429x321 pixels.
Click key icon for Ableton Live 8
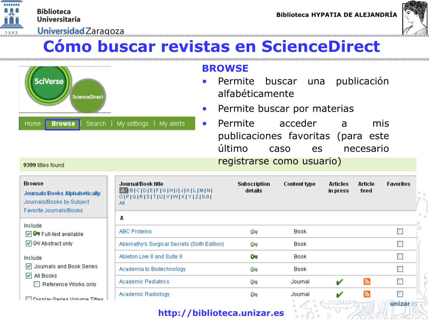[x=254, y=257]
